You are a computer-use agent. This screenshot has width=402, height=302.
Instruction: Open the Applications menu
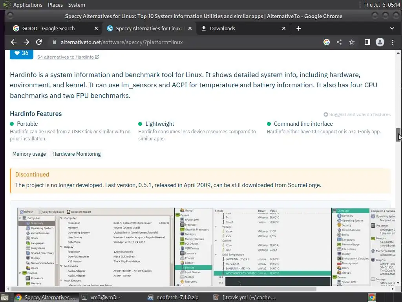(28, 5)
